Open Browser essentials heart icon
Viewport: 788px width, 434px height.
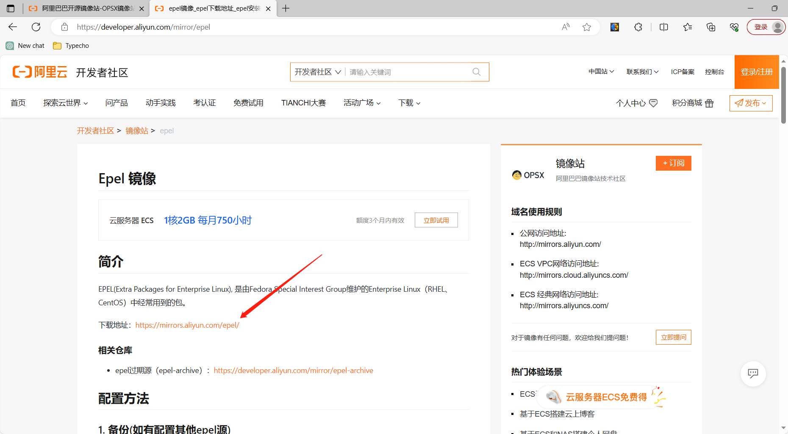point(734,27)
